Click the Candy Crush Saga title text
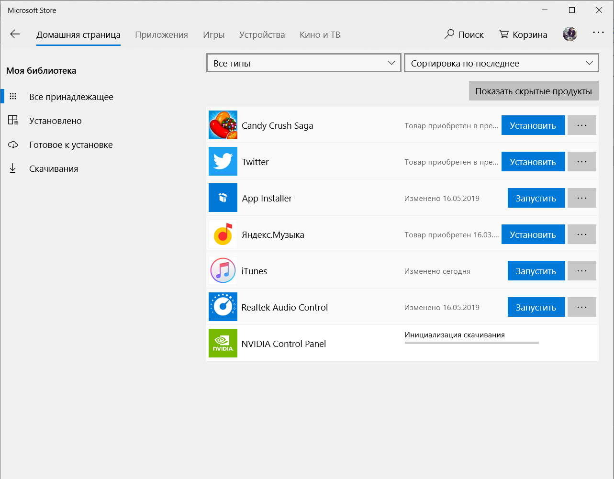 point(278,125)
